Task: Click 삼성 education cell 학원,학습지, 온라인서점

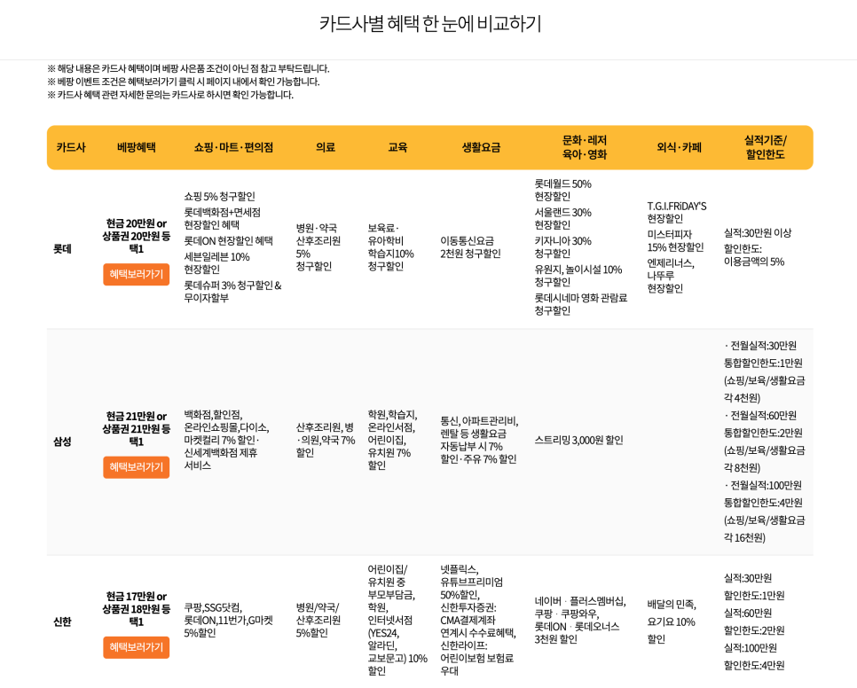Action: click(392, 440)
